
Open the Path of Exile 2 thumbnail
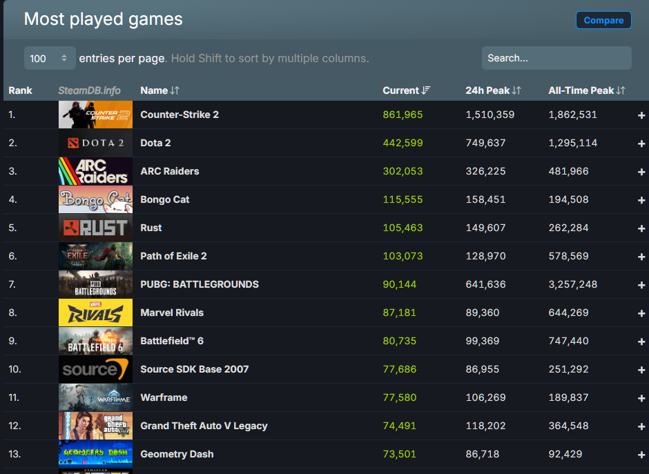pos(95,256)
